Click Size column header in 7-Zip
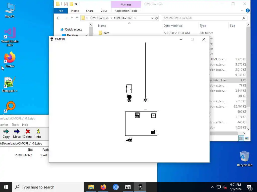This screenshot has height=192, width=257. pos(30,150)
